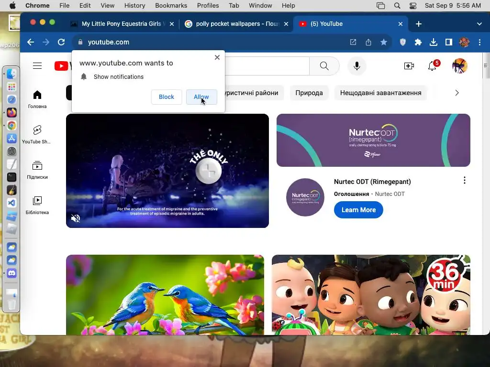Image resolution: width=490 pixels, height=367 pixels.
Task: Toggle the Chrome side panel
Action: click(x=449, y=42)
